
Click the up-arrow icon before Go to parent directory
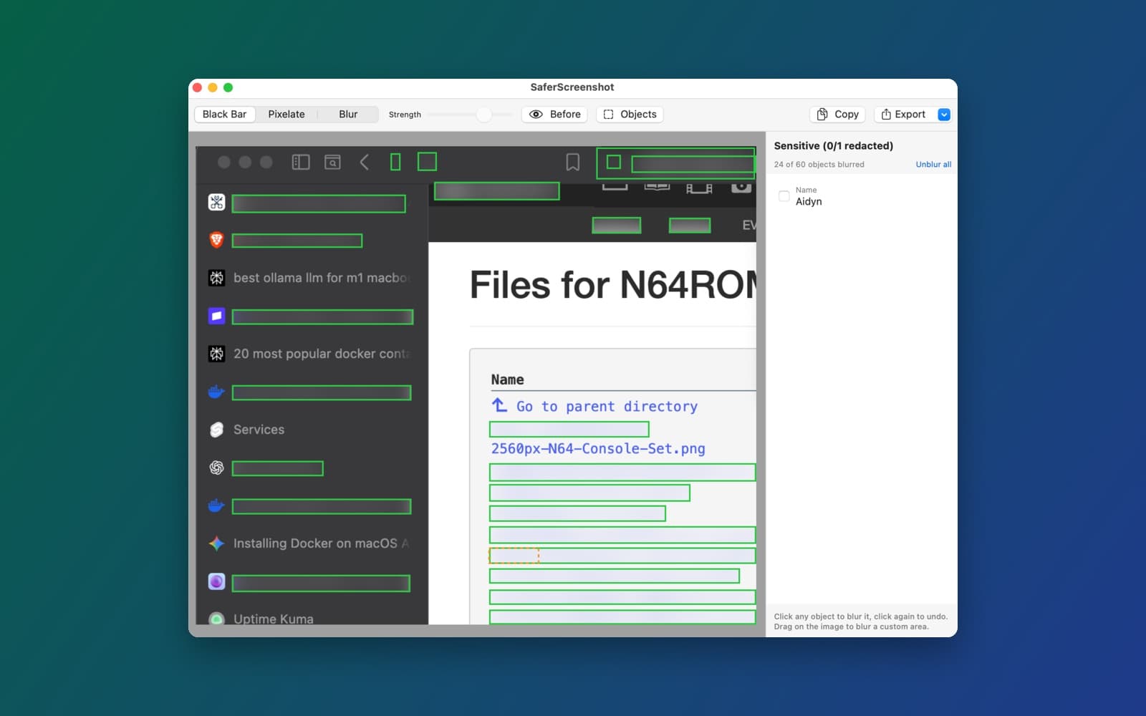coord(499,405)
